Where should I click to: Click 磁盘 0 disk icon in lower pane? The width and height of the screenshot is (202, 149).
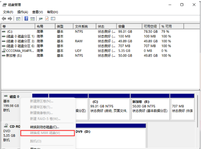pyautogui.click(x=6, y=96)
